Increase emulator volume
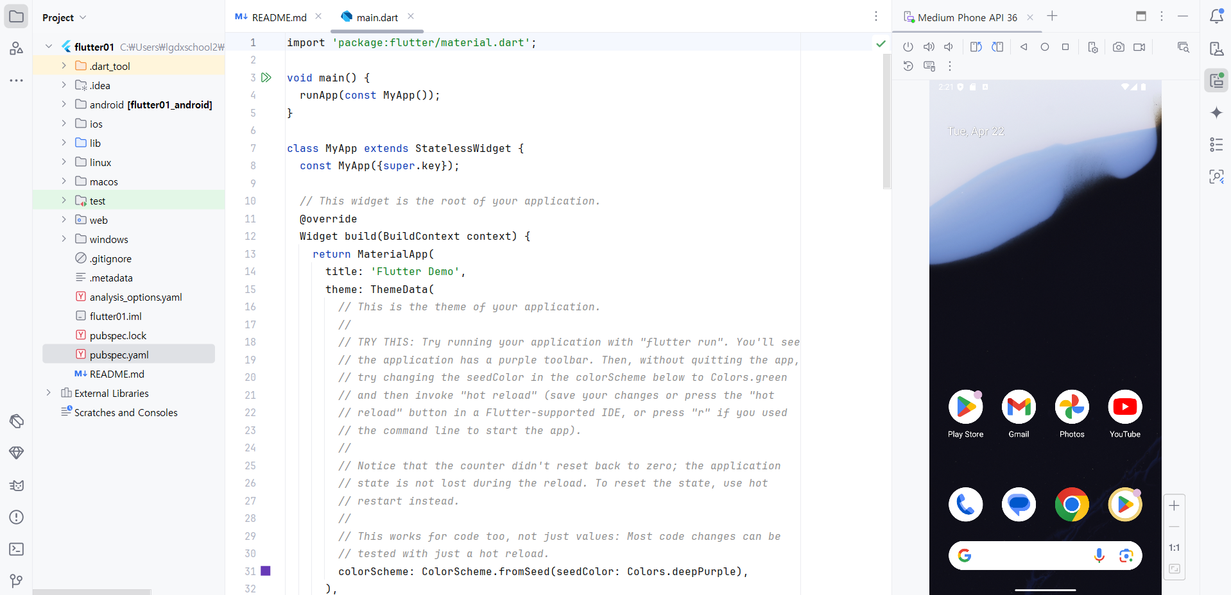Viewport: 1231px width, 595px height. pos(929,47)
